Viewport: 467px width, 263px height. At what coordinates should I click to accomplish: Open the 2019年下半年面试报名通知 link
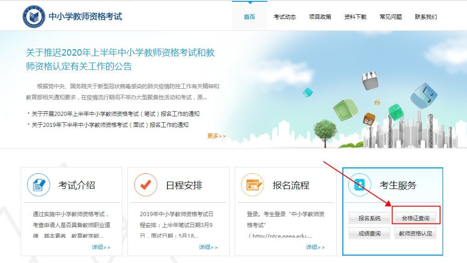(x=110, y=125)
